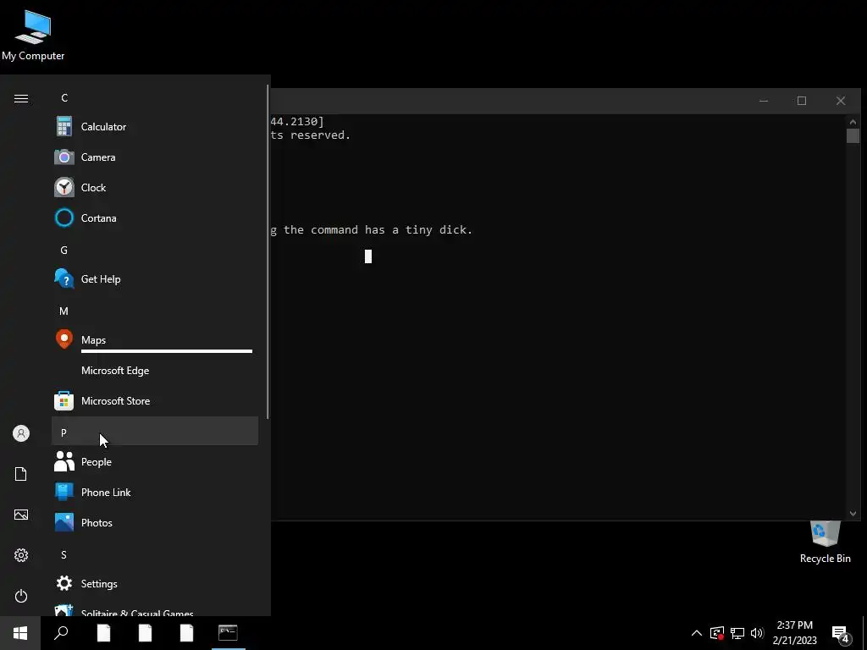Maximize the Command Prompt window

point(802,101)
